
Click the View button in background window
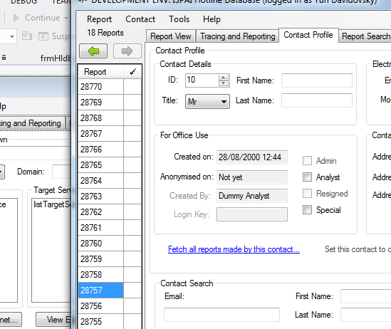(x=54, y=320)
